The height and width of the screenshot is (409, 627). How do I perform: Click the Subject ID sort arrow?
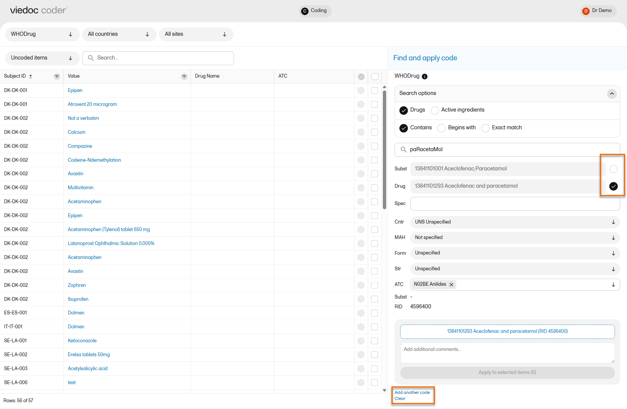(x=31, y=77)
